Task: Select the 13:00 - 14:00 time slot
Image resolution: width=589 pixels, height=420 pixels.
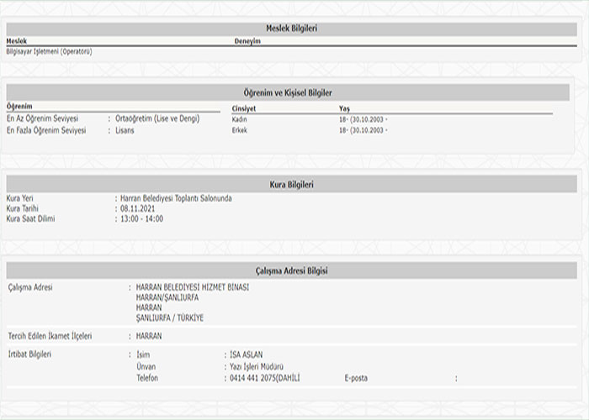Action: pos(141,219)
